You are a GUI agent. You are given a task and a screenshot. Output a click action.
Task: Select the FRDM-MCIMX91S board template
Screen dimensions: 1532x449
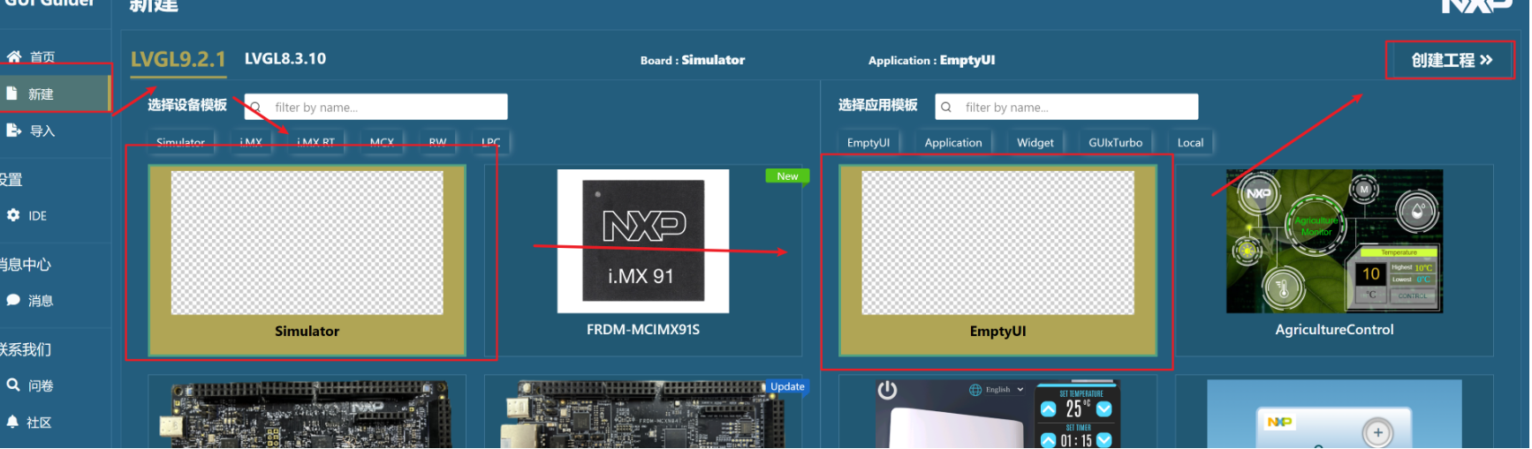642,260
